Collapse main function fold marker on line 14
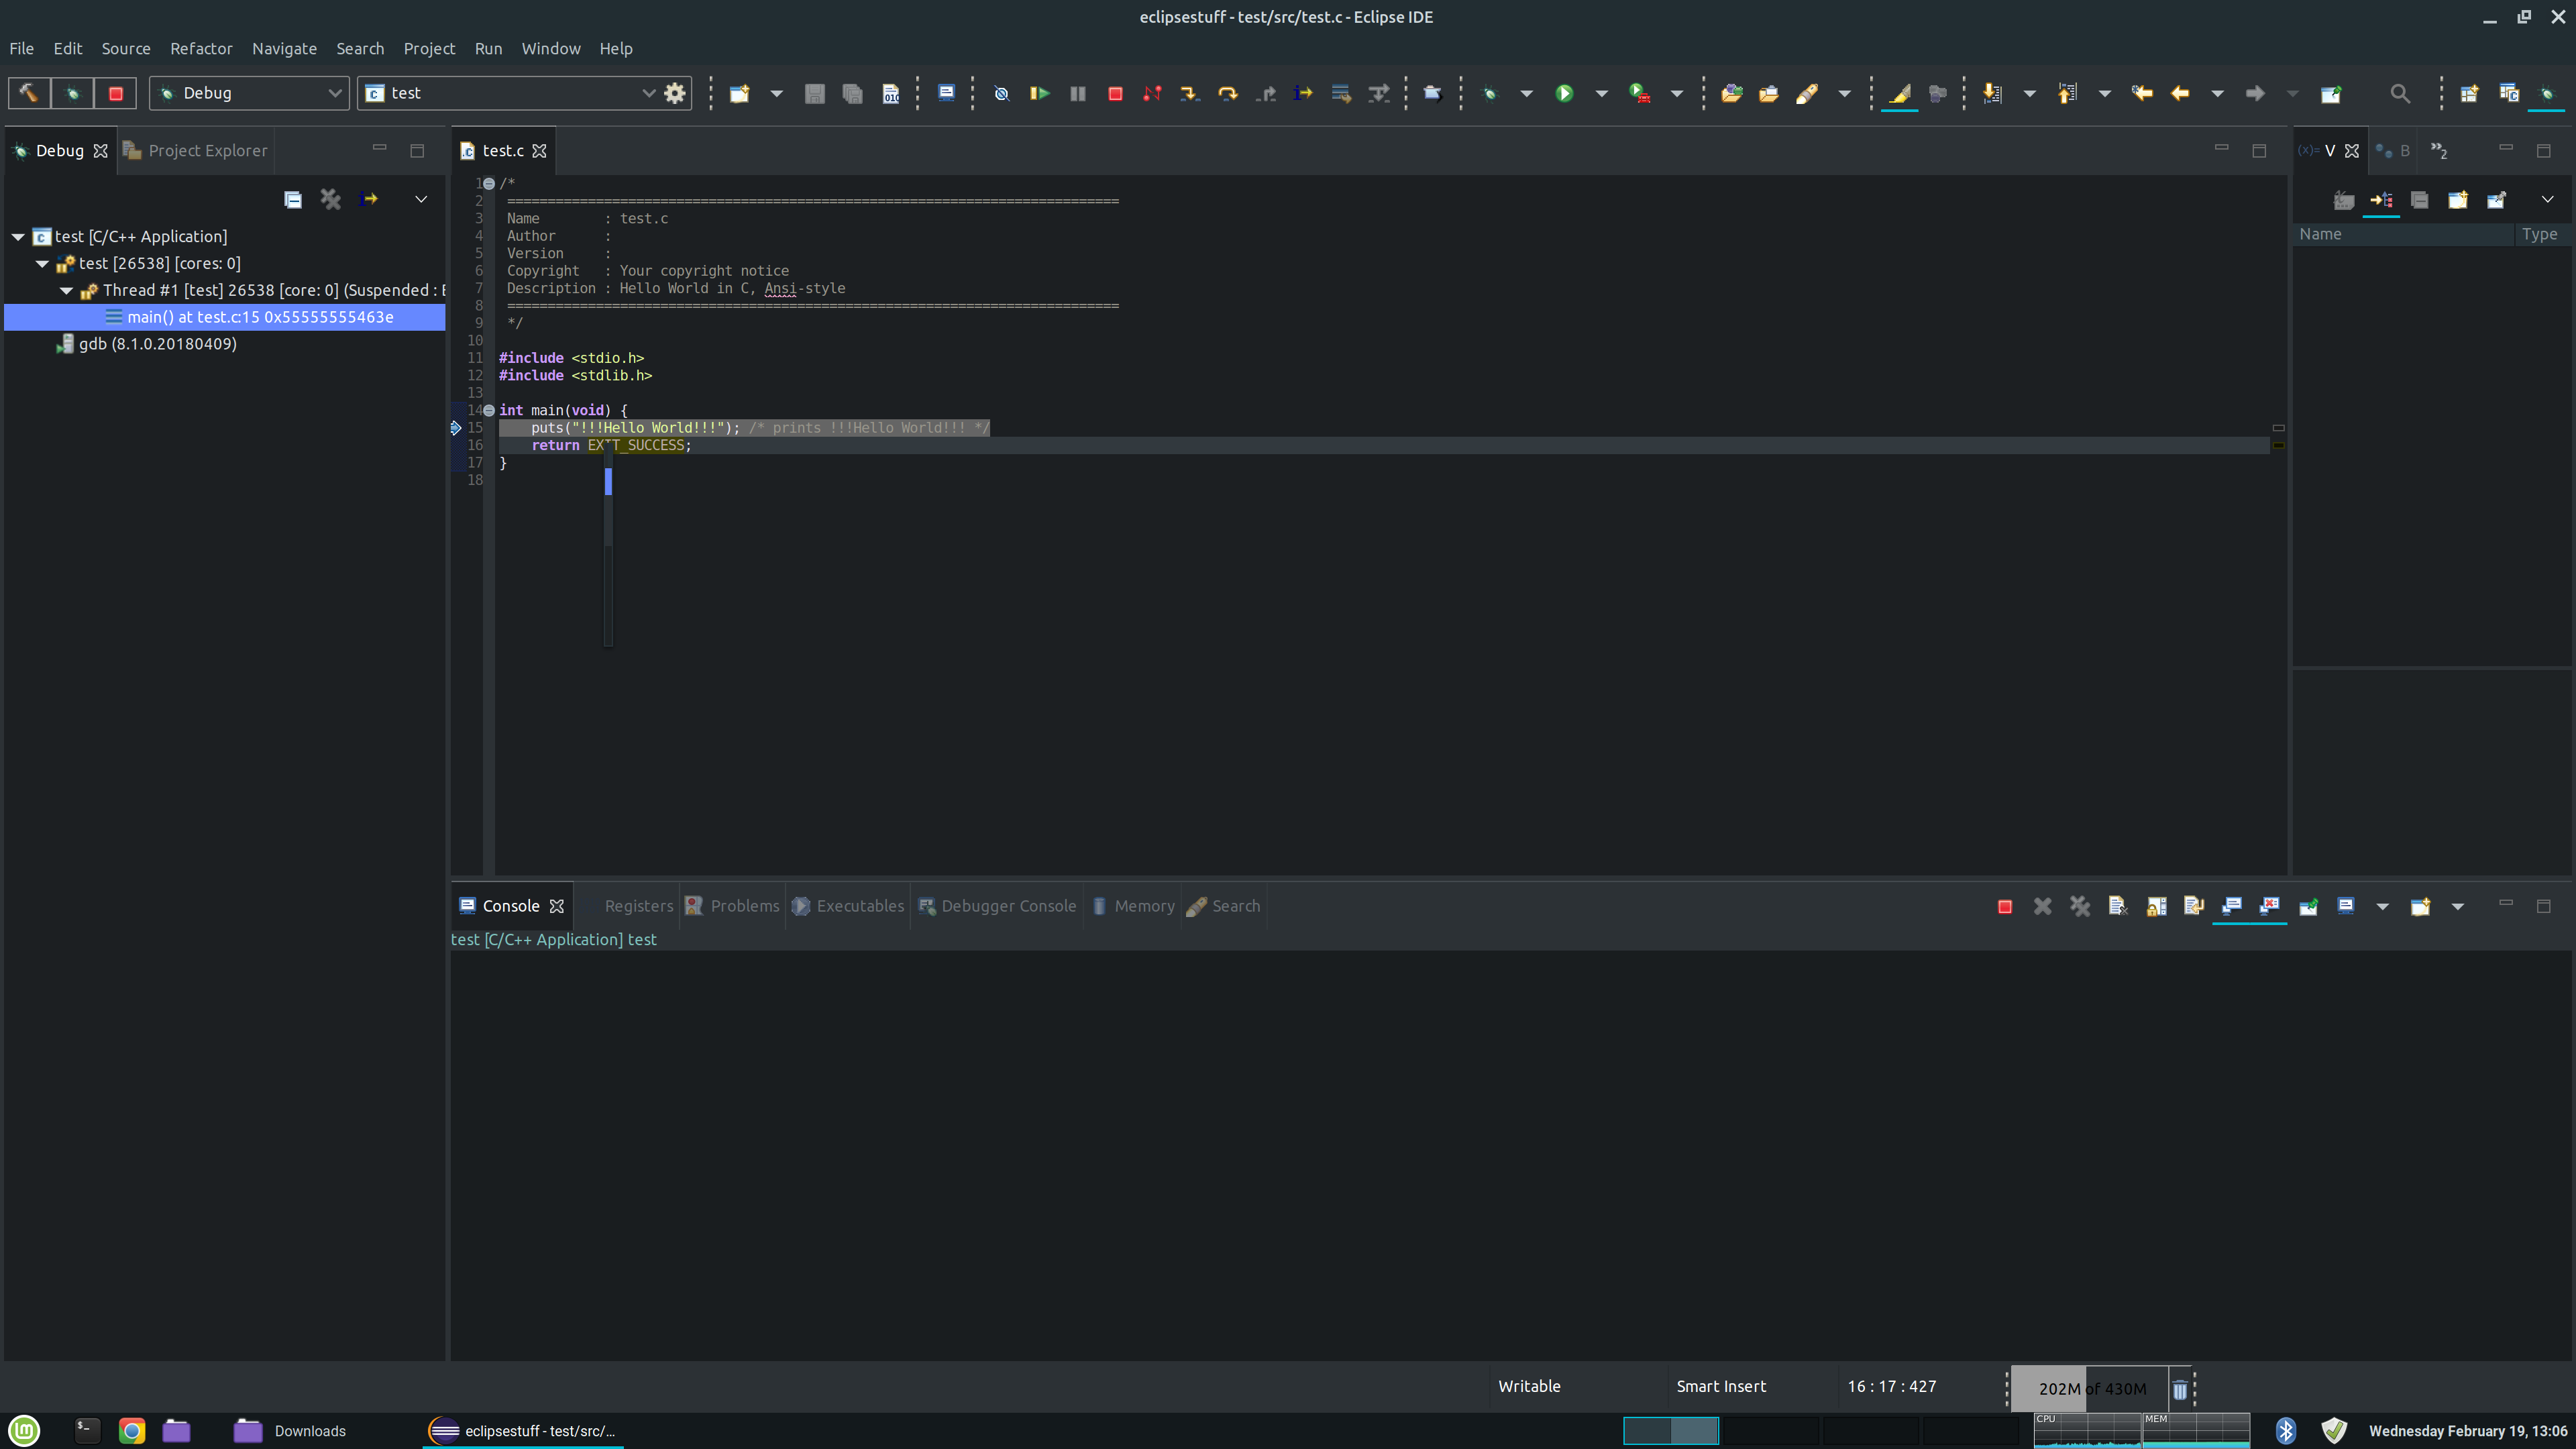 tap(489, 410)
